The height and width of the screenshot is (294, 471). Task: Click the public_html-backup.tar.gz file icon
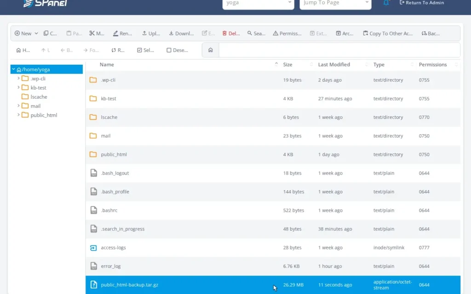pos(93,284)
